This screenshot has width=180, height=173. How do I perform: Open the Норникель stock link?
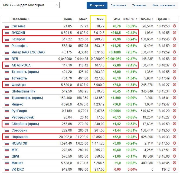pyautogui.click(x=20, y=137)
